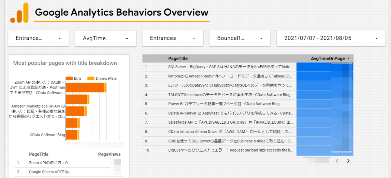Screen dimensions: 391x178
Task: Click the Google Analytics logo icon
Action: click(19, 13)
